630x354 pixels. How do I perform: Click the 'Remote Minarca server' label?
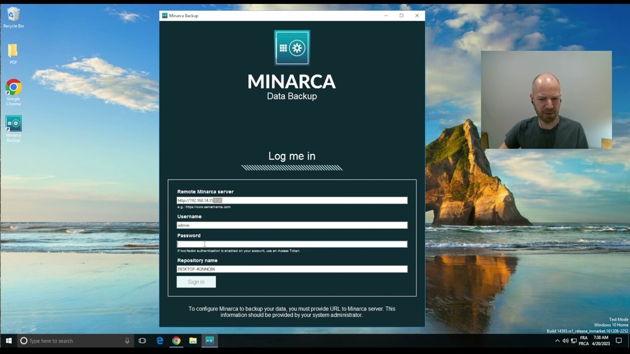click(x=205, y=192)
